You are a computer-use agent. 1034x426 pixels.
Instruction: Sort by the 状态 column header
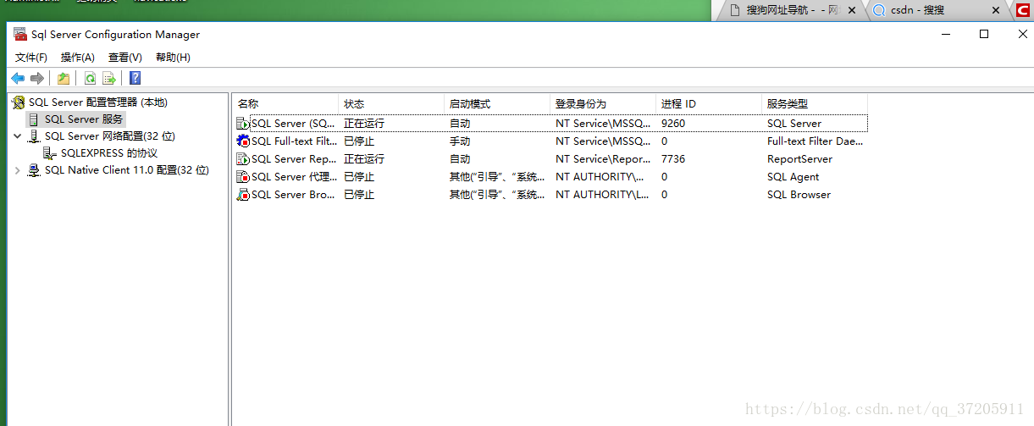pos(390,103)
